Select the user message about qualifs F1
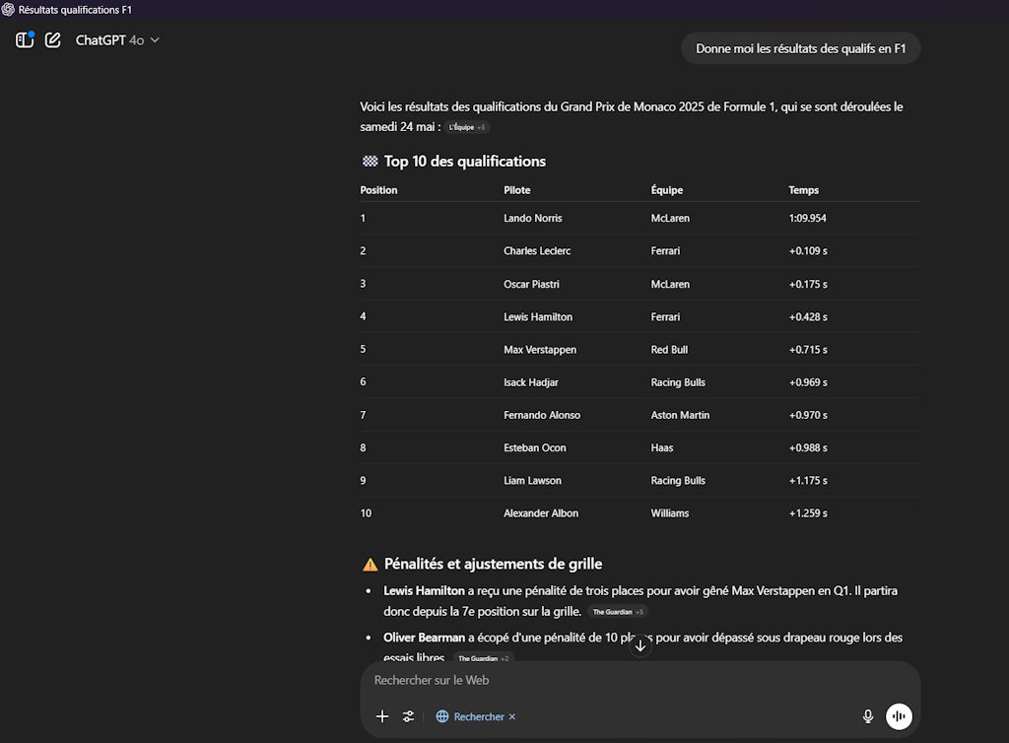1009x743 pixels. 800,49
